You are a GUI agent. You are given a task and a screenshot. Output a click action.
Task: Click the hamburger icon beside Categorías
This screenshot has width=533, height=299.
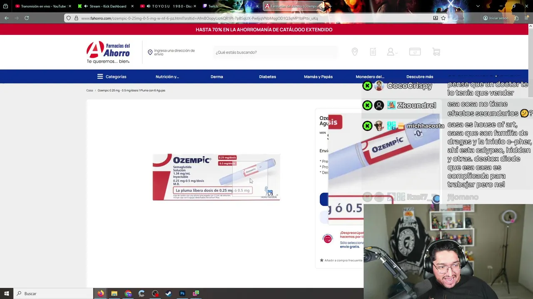click(100, 76)
